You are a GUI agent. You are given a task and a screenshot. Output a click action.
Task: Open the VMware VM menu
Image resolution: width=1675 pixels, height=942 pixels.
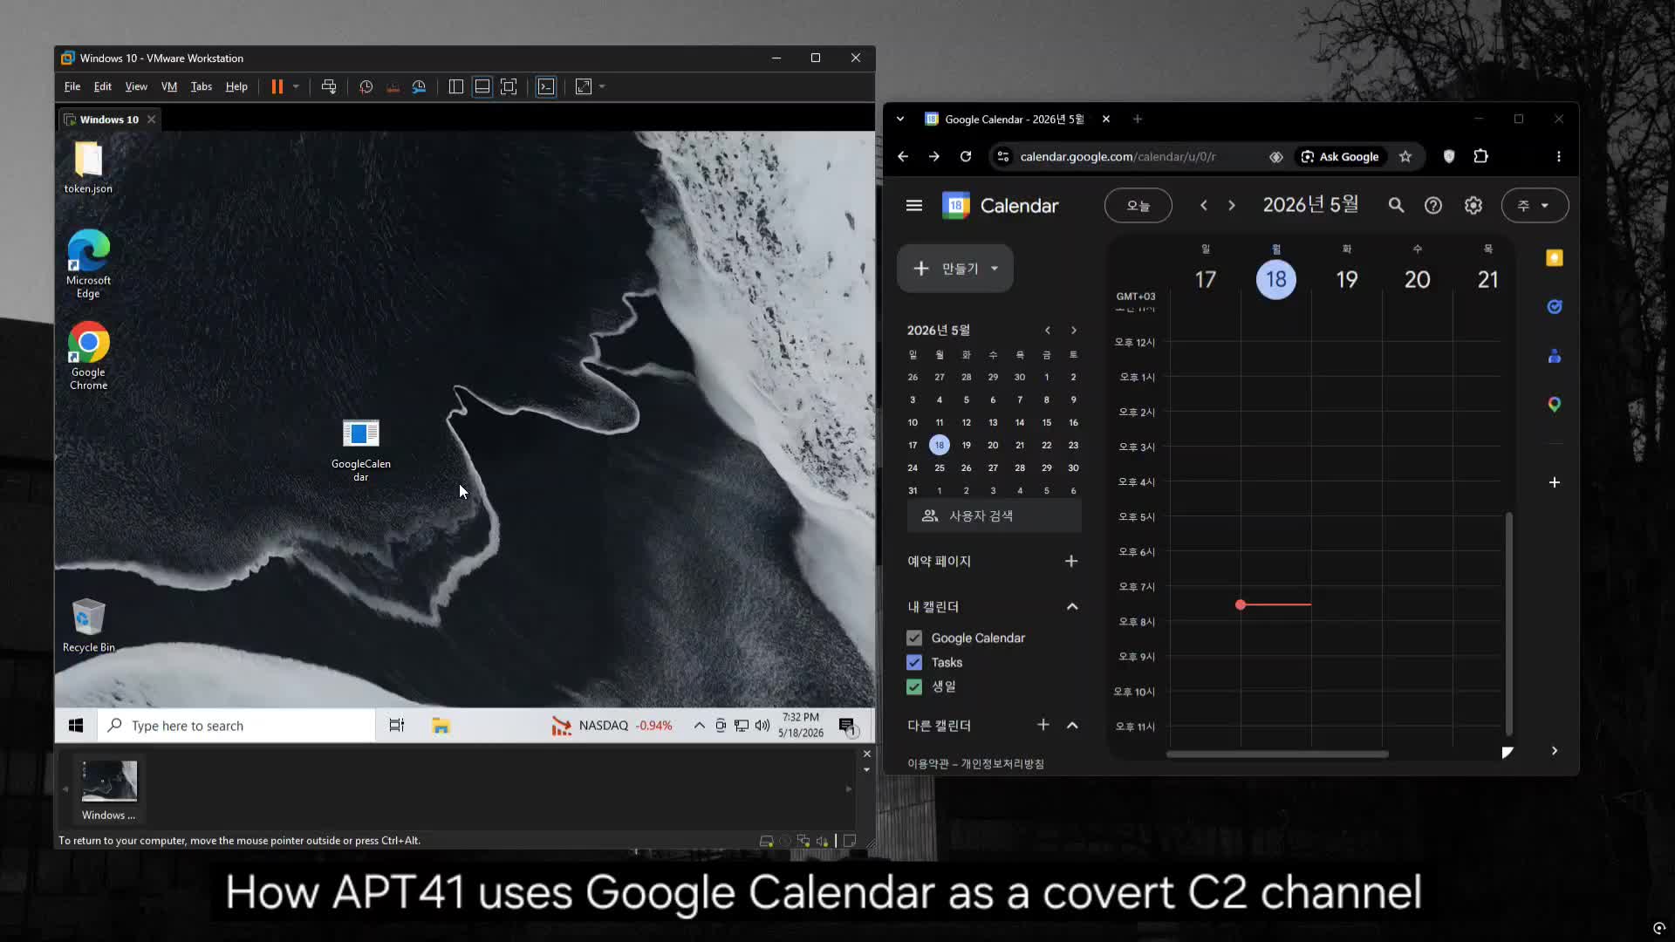(x=169, y=86)
